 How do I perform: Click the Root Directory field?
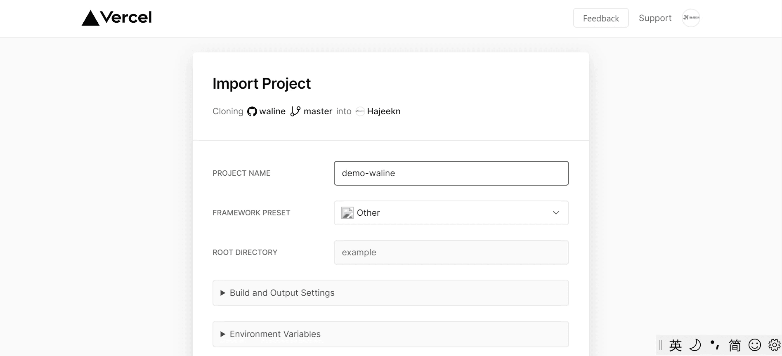pos(451,252)
